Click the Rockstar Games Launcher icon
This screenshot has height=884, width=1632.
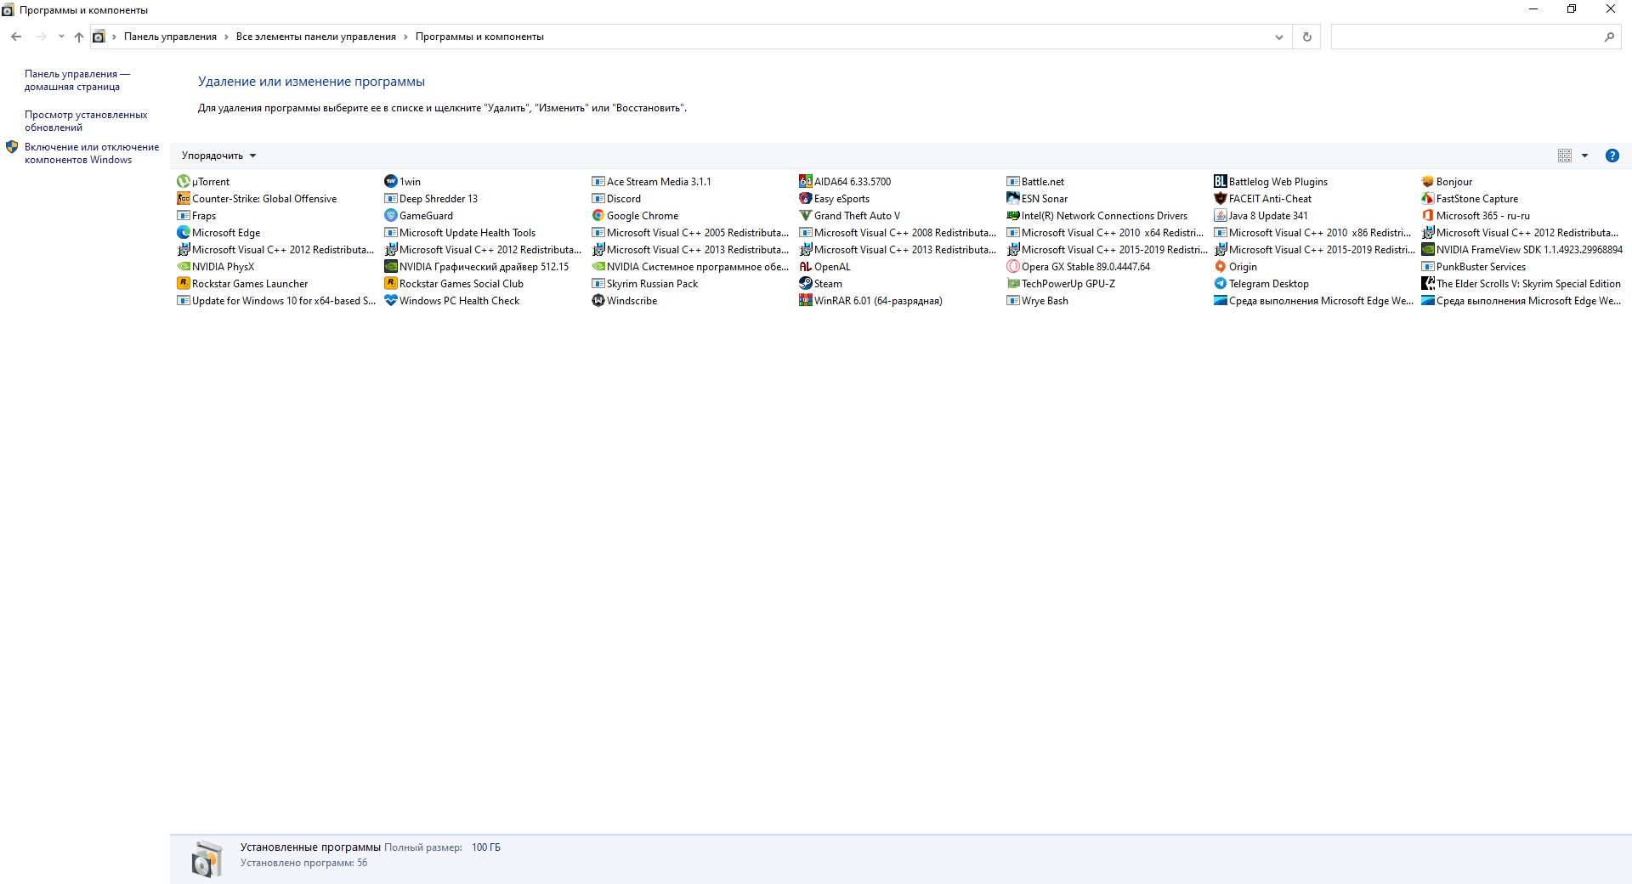coord(183,284)
